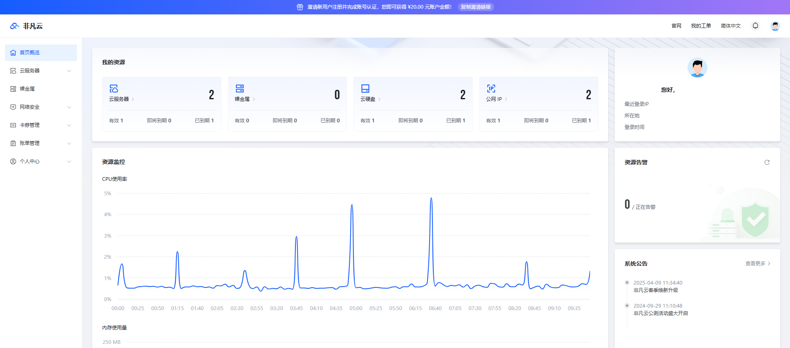Open 云服务器 card arrow link
Viewport: 790px width, 348px height.
click(x=133, y=99)
